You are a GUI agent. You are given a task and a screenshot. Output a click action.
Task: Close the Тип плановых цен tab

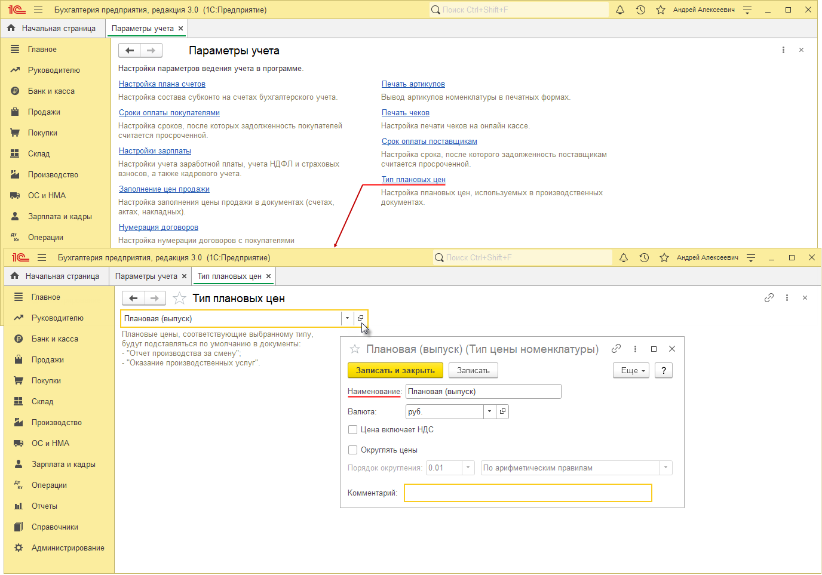pos(269,276)
